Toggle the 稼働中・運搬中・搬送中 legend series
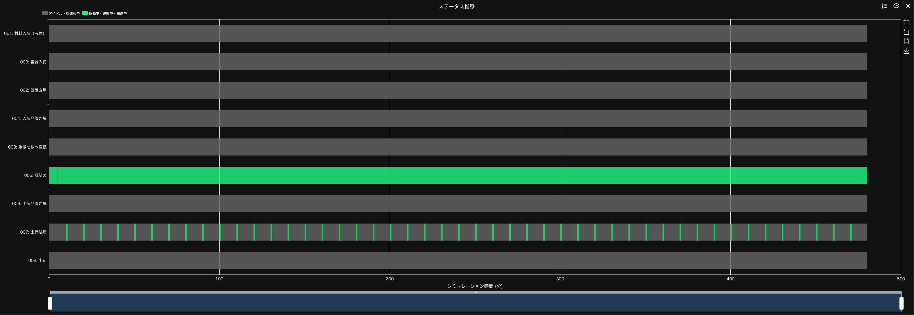This screenshot has width=914, height=315. click(104, 14)
